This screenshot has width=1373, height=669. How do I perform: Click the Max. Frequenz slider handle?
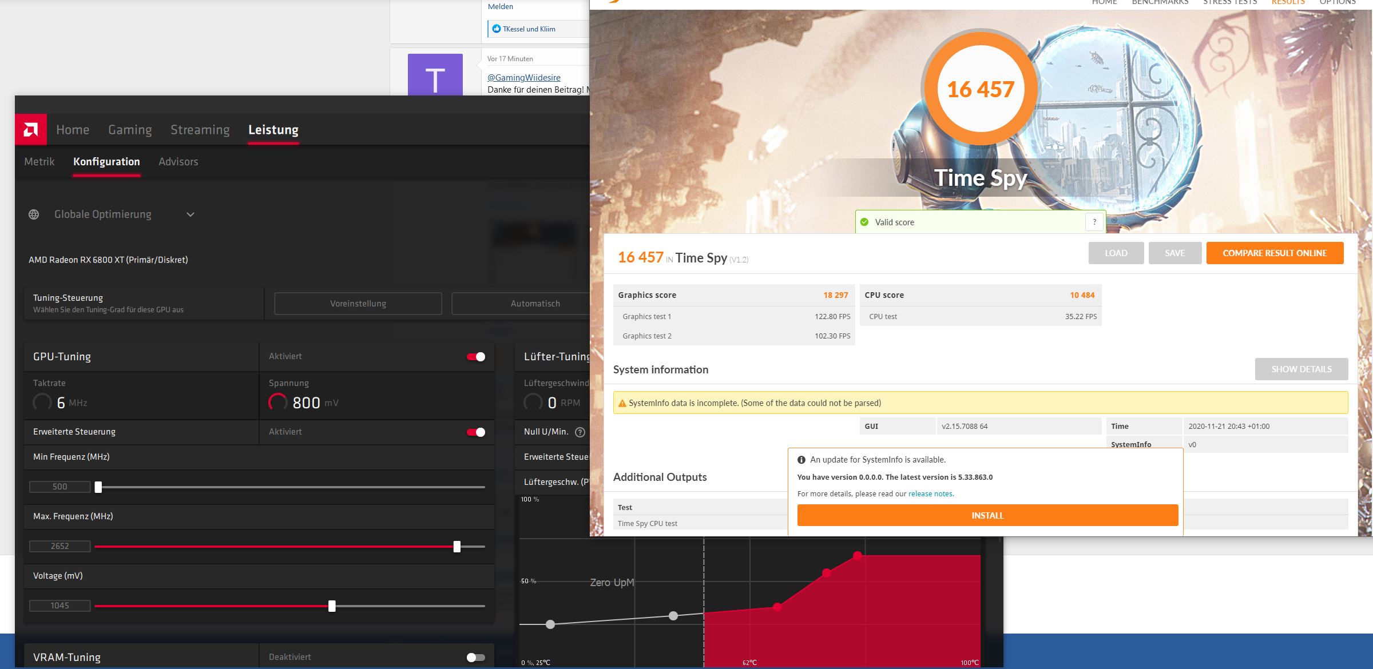pos(457,547)
